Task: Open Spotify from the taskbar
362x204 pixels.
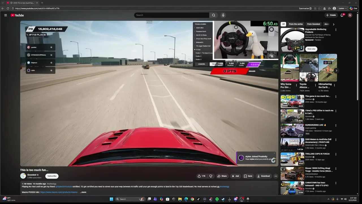Action: tap(217, 199)
